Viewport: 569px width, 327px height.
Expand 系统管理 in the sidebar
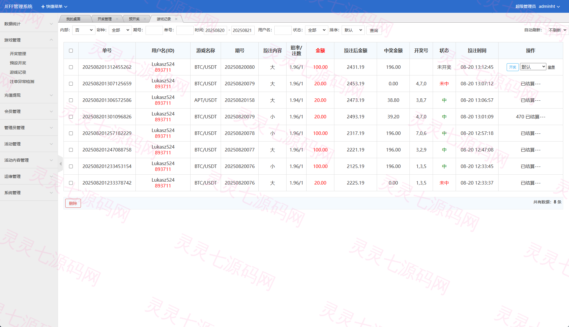click(x=29, y=193)
